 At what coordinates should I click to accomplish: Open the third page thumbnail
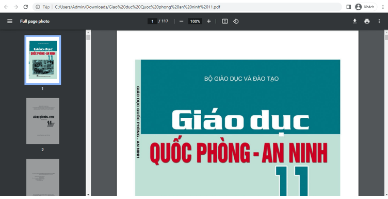(42, 177)
